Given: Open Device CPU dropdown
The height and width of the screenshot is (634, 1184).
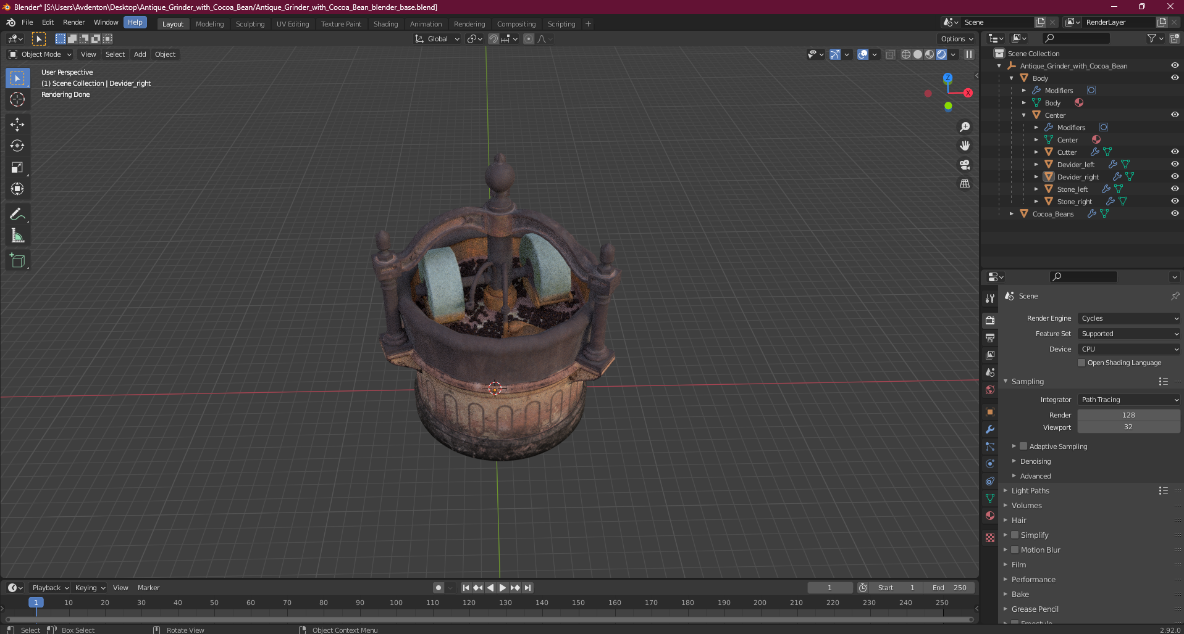Looking at the screenshot, I should tap(1129, 349).
